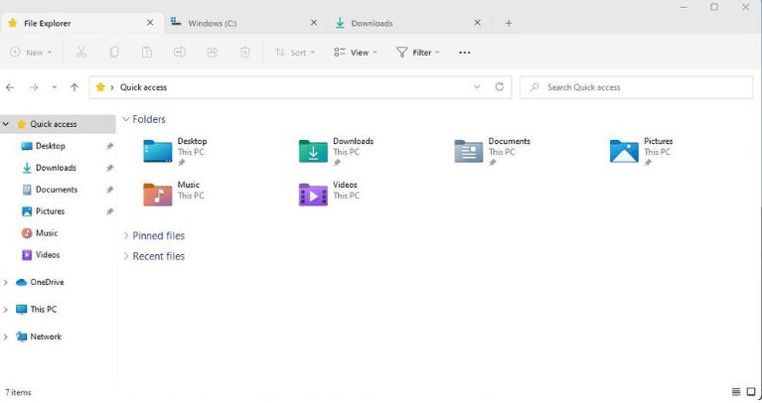
Task: Select Documents in the navigation pane
Action: [x=57, y=190]
